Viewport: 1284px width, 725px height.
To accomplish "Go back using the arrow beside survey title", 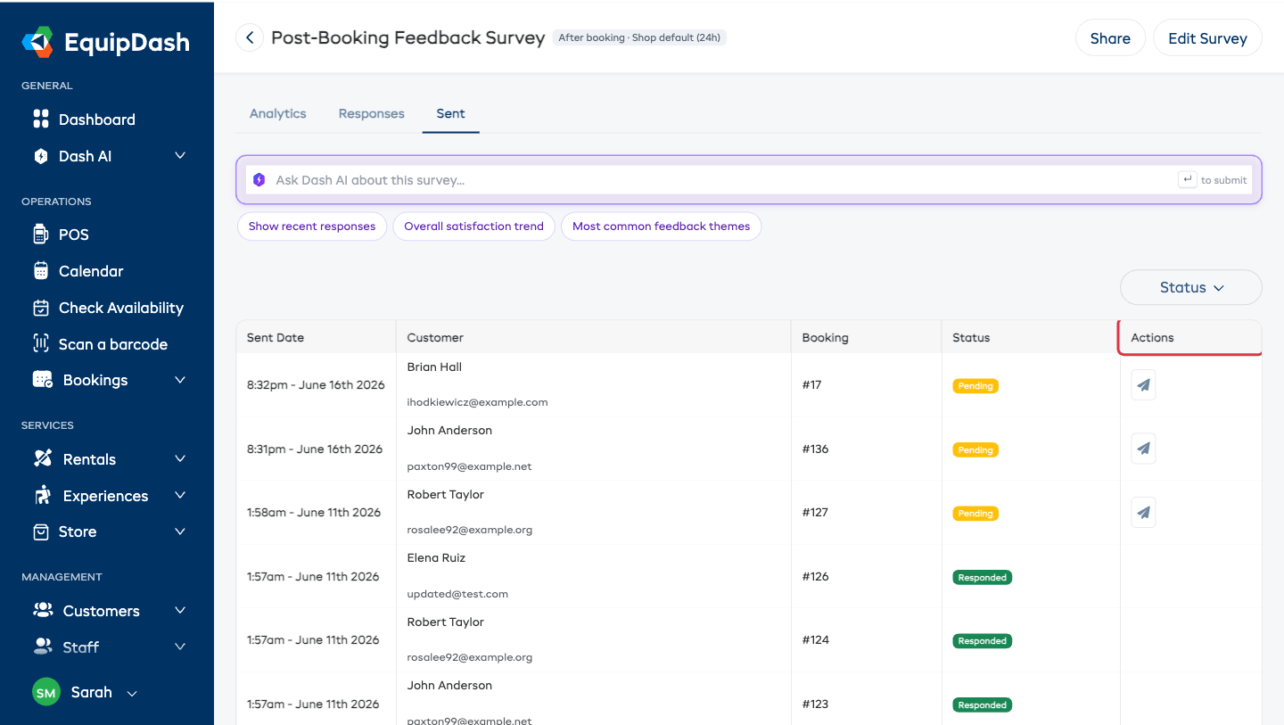I will click(250, 37).
